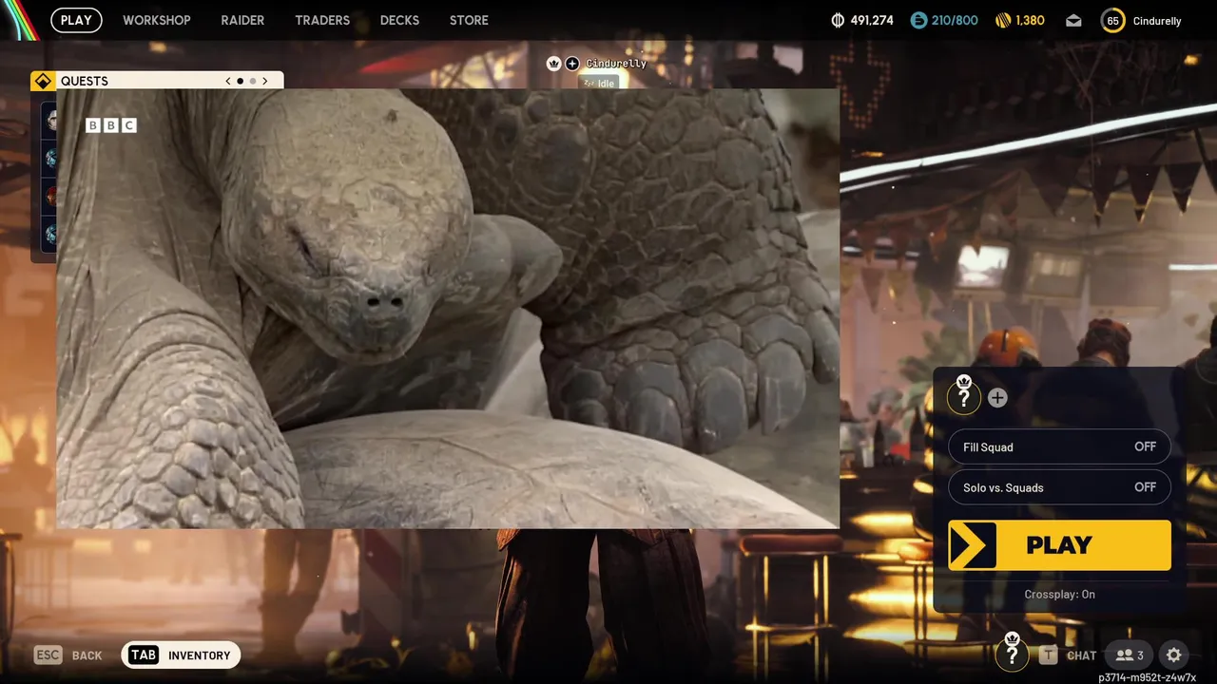Click the squad leader question-mark avatar in play panel
1217x684 pixels.
(x=964, y=396)
